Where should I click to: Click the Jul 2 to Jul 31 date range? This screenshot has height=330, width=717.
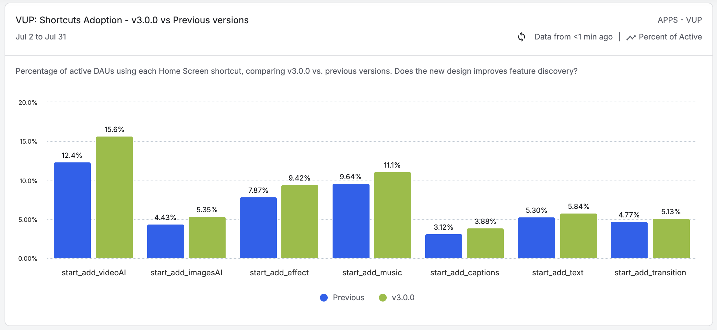[x=41, y=37]
